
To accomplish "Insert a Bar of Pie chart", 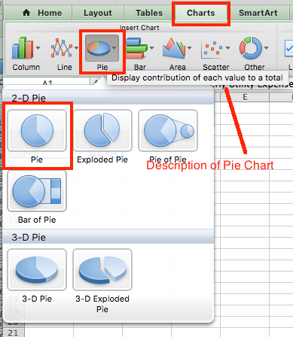I will 37,191.
